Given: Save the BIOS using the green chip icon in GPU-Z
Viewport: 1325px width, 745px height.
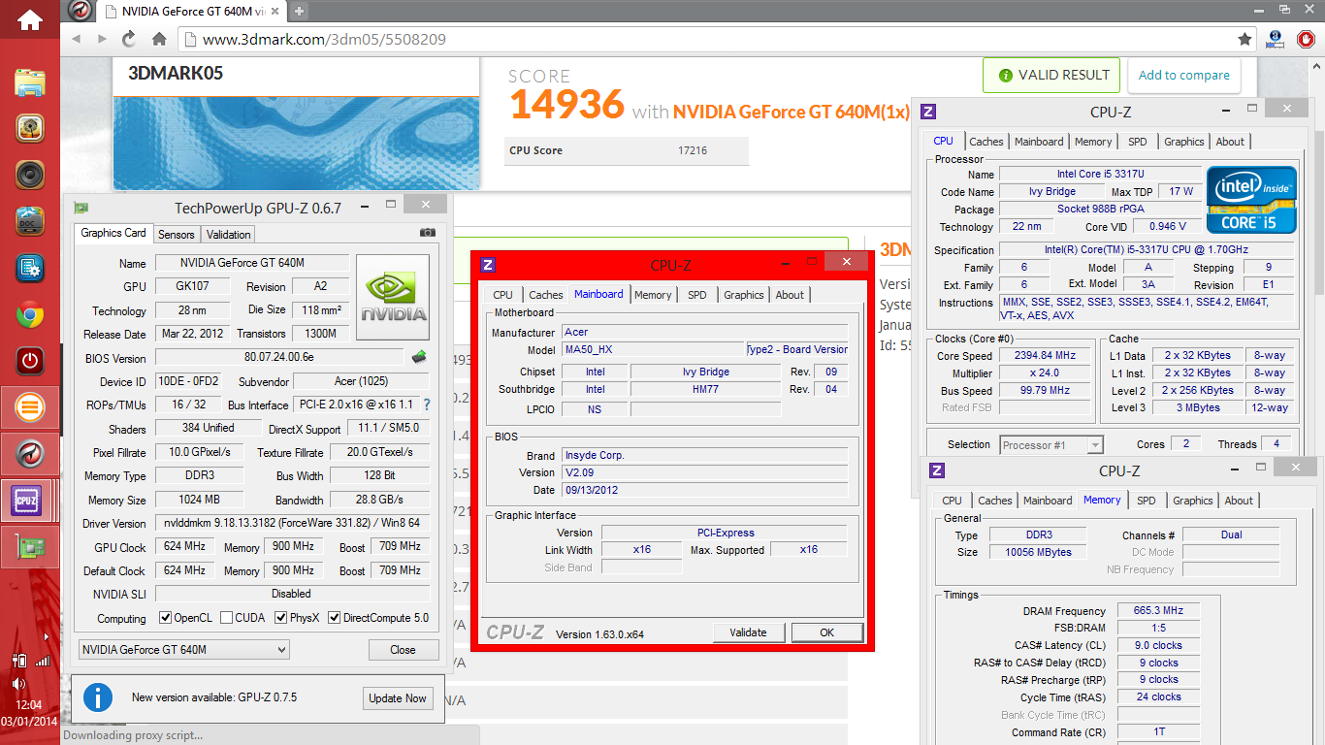Looking at the screenshot, I should point(419,357).
